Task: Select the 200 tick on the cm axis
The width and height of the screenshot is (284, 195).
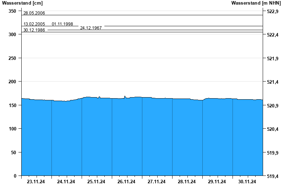Action: (x=12, y=82)
